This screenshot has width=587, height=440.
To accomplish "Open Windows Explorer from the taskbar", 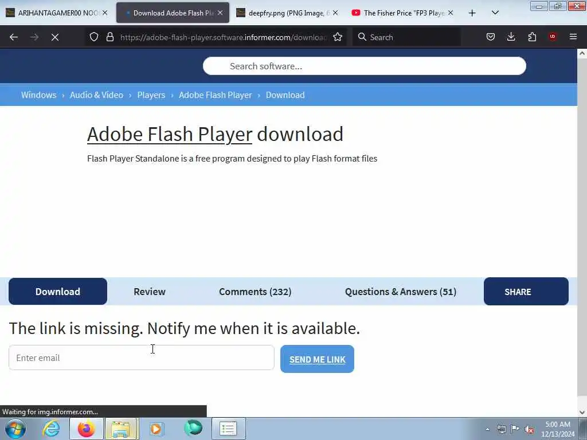I will coord(122,429).
